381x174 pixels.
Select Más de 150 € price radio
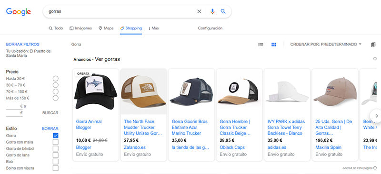(x=56, y=98)
